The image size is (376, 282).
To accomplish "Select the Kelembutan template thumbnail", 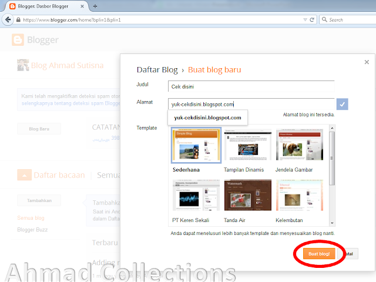I will click(x=300, y=195).
